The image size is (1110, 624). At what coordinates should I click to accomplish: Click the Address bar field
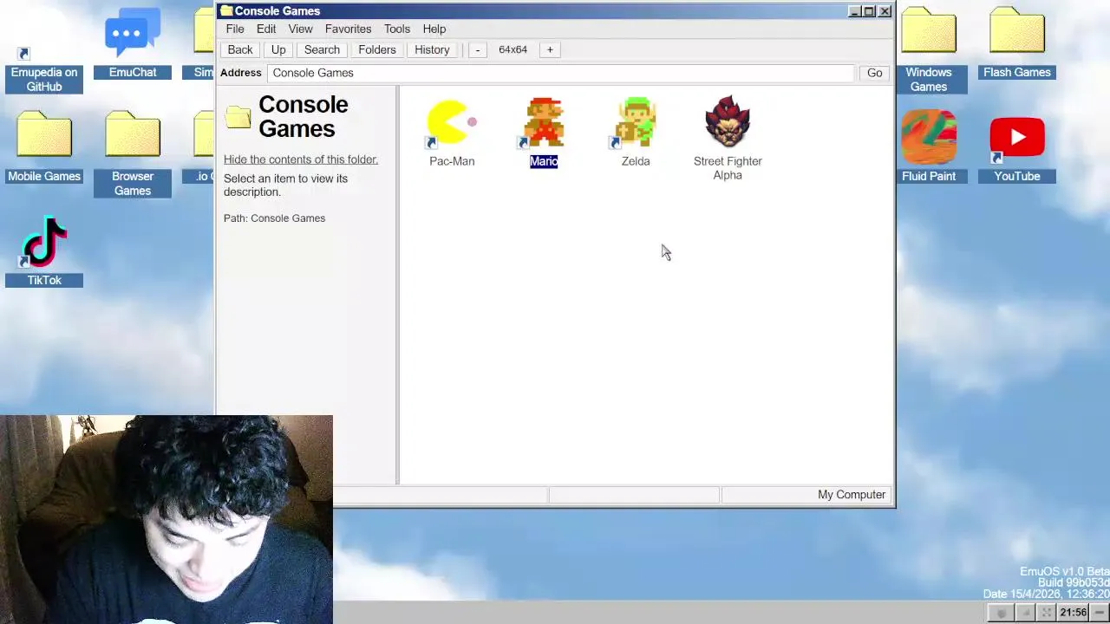561,73
